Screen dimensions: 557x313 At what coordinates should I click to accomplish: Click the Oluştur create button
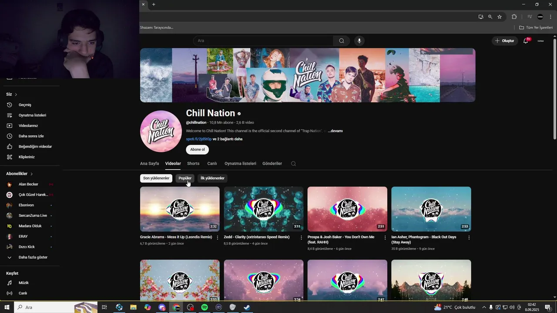click(504, 41)
